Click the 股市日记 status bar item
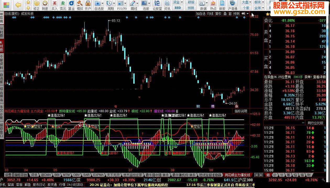The image size is (330, 188). click(x=40, y=185)
